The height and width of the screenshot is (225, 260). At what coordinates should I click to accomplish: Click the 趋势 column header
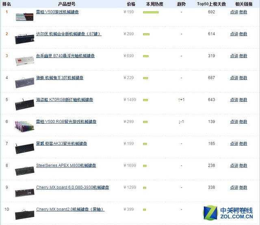point(181,4)
